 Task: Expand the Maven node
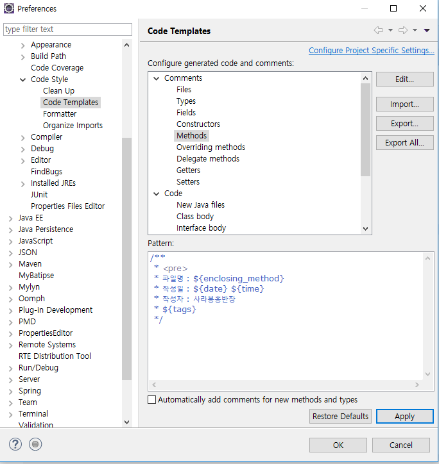(11, 265)
